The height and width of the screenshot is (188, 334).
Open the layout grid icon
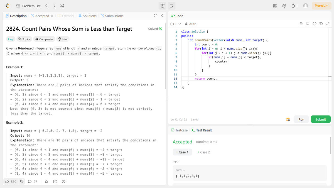click(x=275, y=6)
